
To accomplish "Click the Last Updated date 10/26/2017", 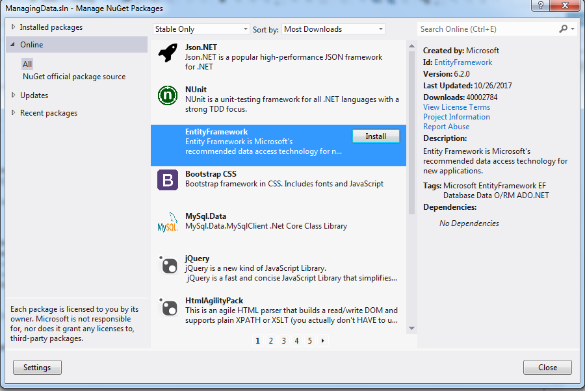I will (x=493, y=86).
